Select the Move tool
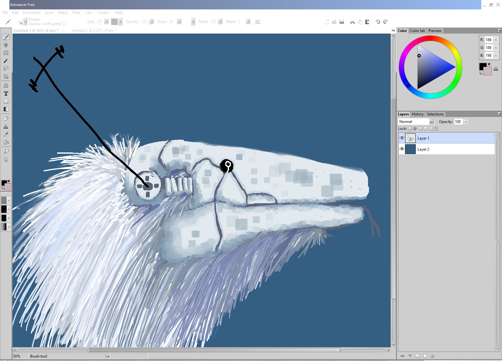This screenshot has width=502, height=361. tap(6, 45)
